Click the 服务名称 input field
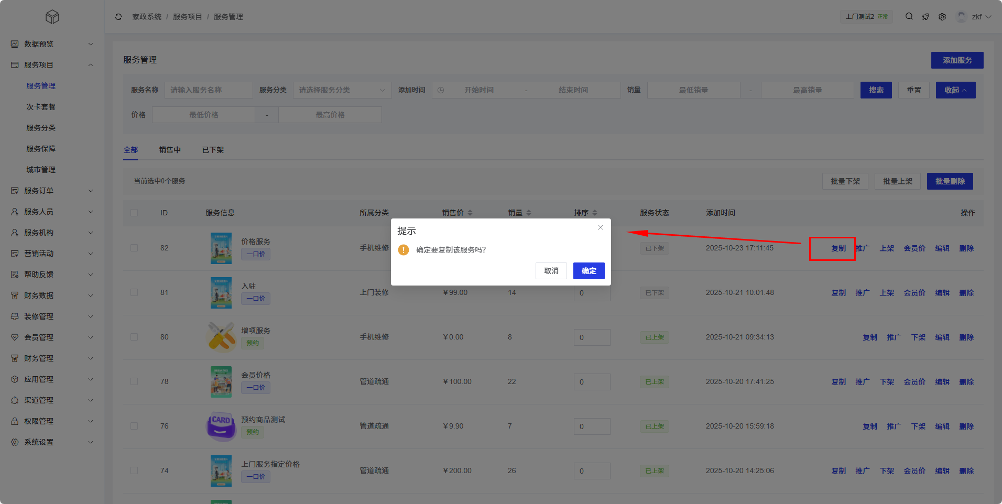 pos(209,90)
